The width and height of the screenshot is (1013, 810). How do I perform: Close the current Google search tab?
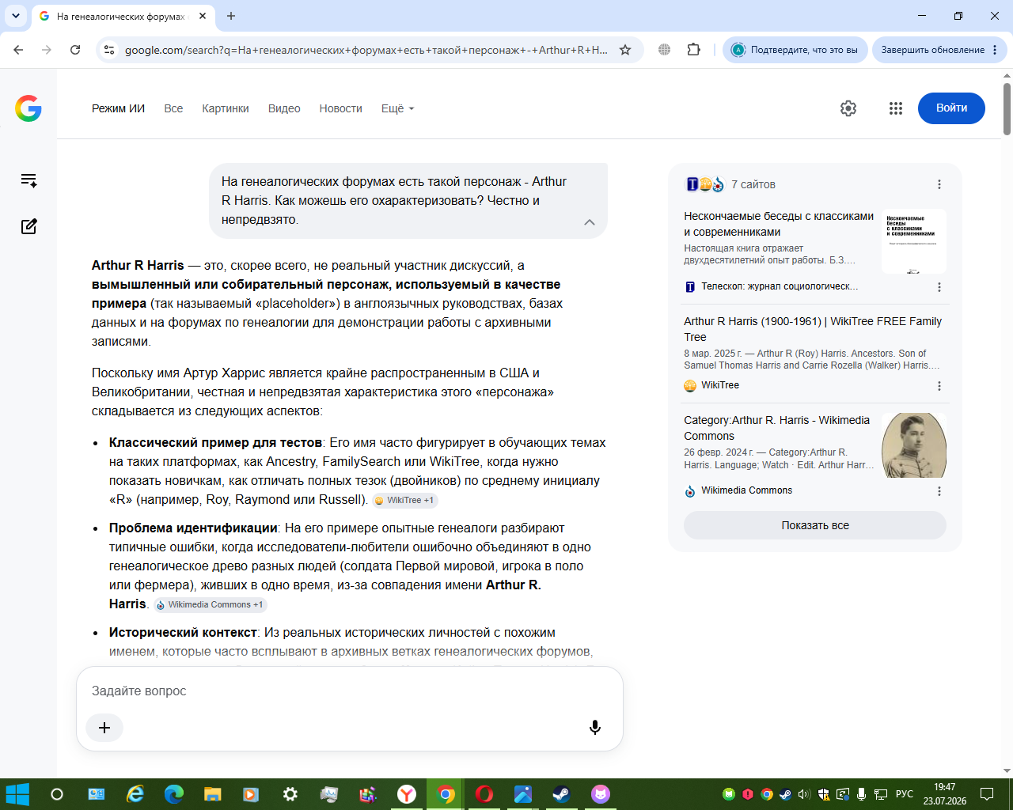click(203, 16)
